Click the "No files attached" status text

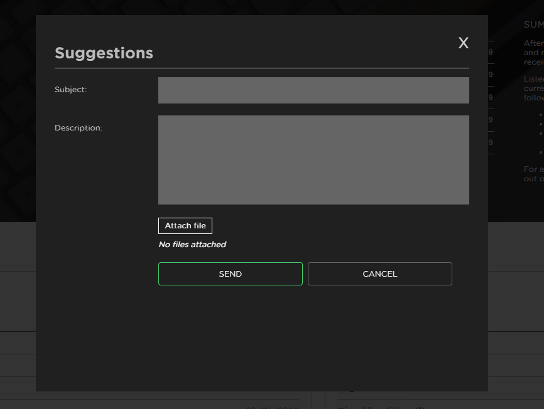[x=192, y=245]
